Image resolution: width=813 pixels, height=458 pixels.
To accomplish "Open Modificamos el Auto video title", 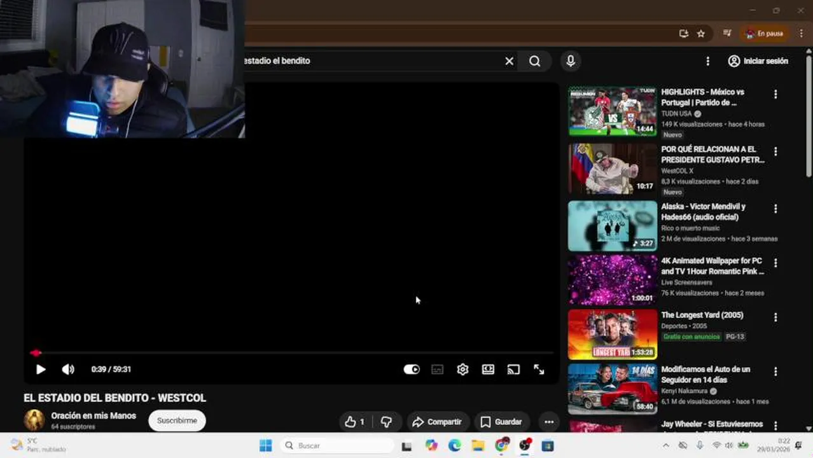I will coord(705,374).
